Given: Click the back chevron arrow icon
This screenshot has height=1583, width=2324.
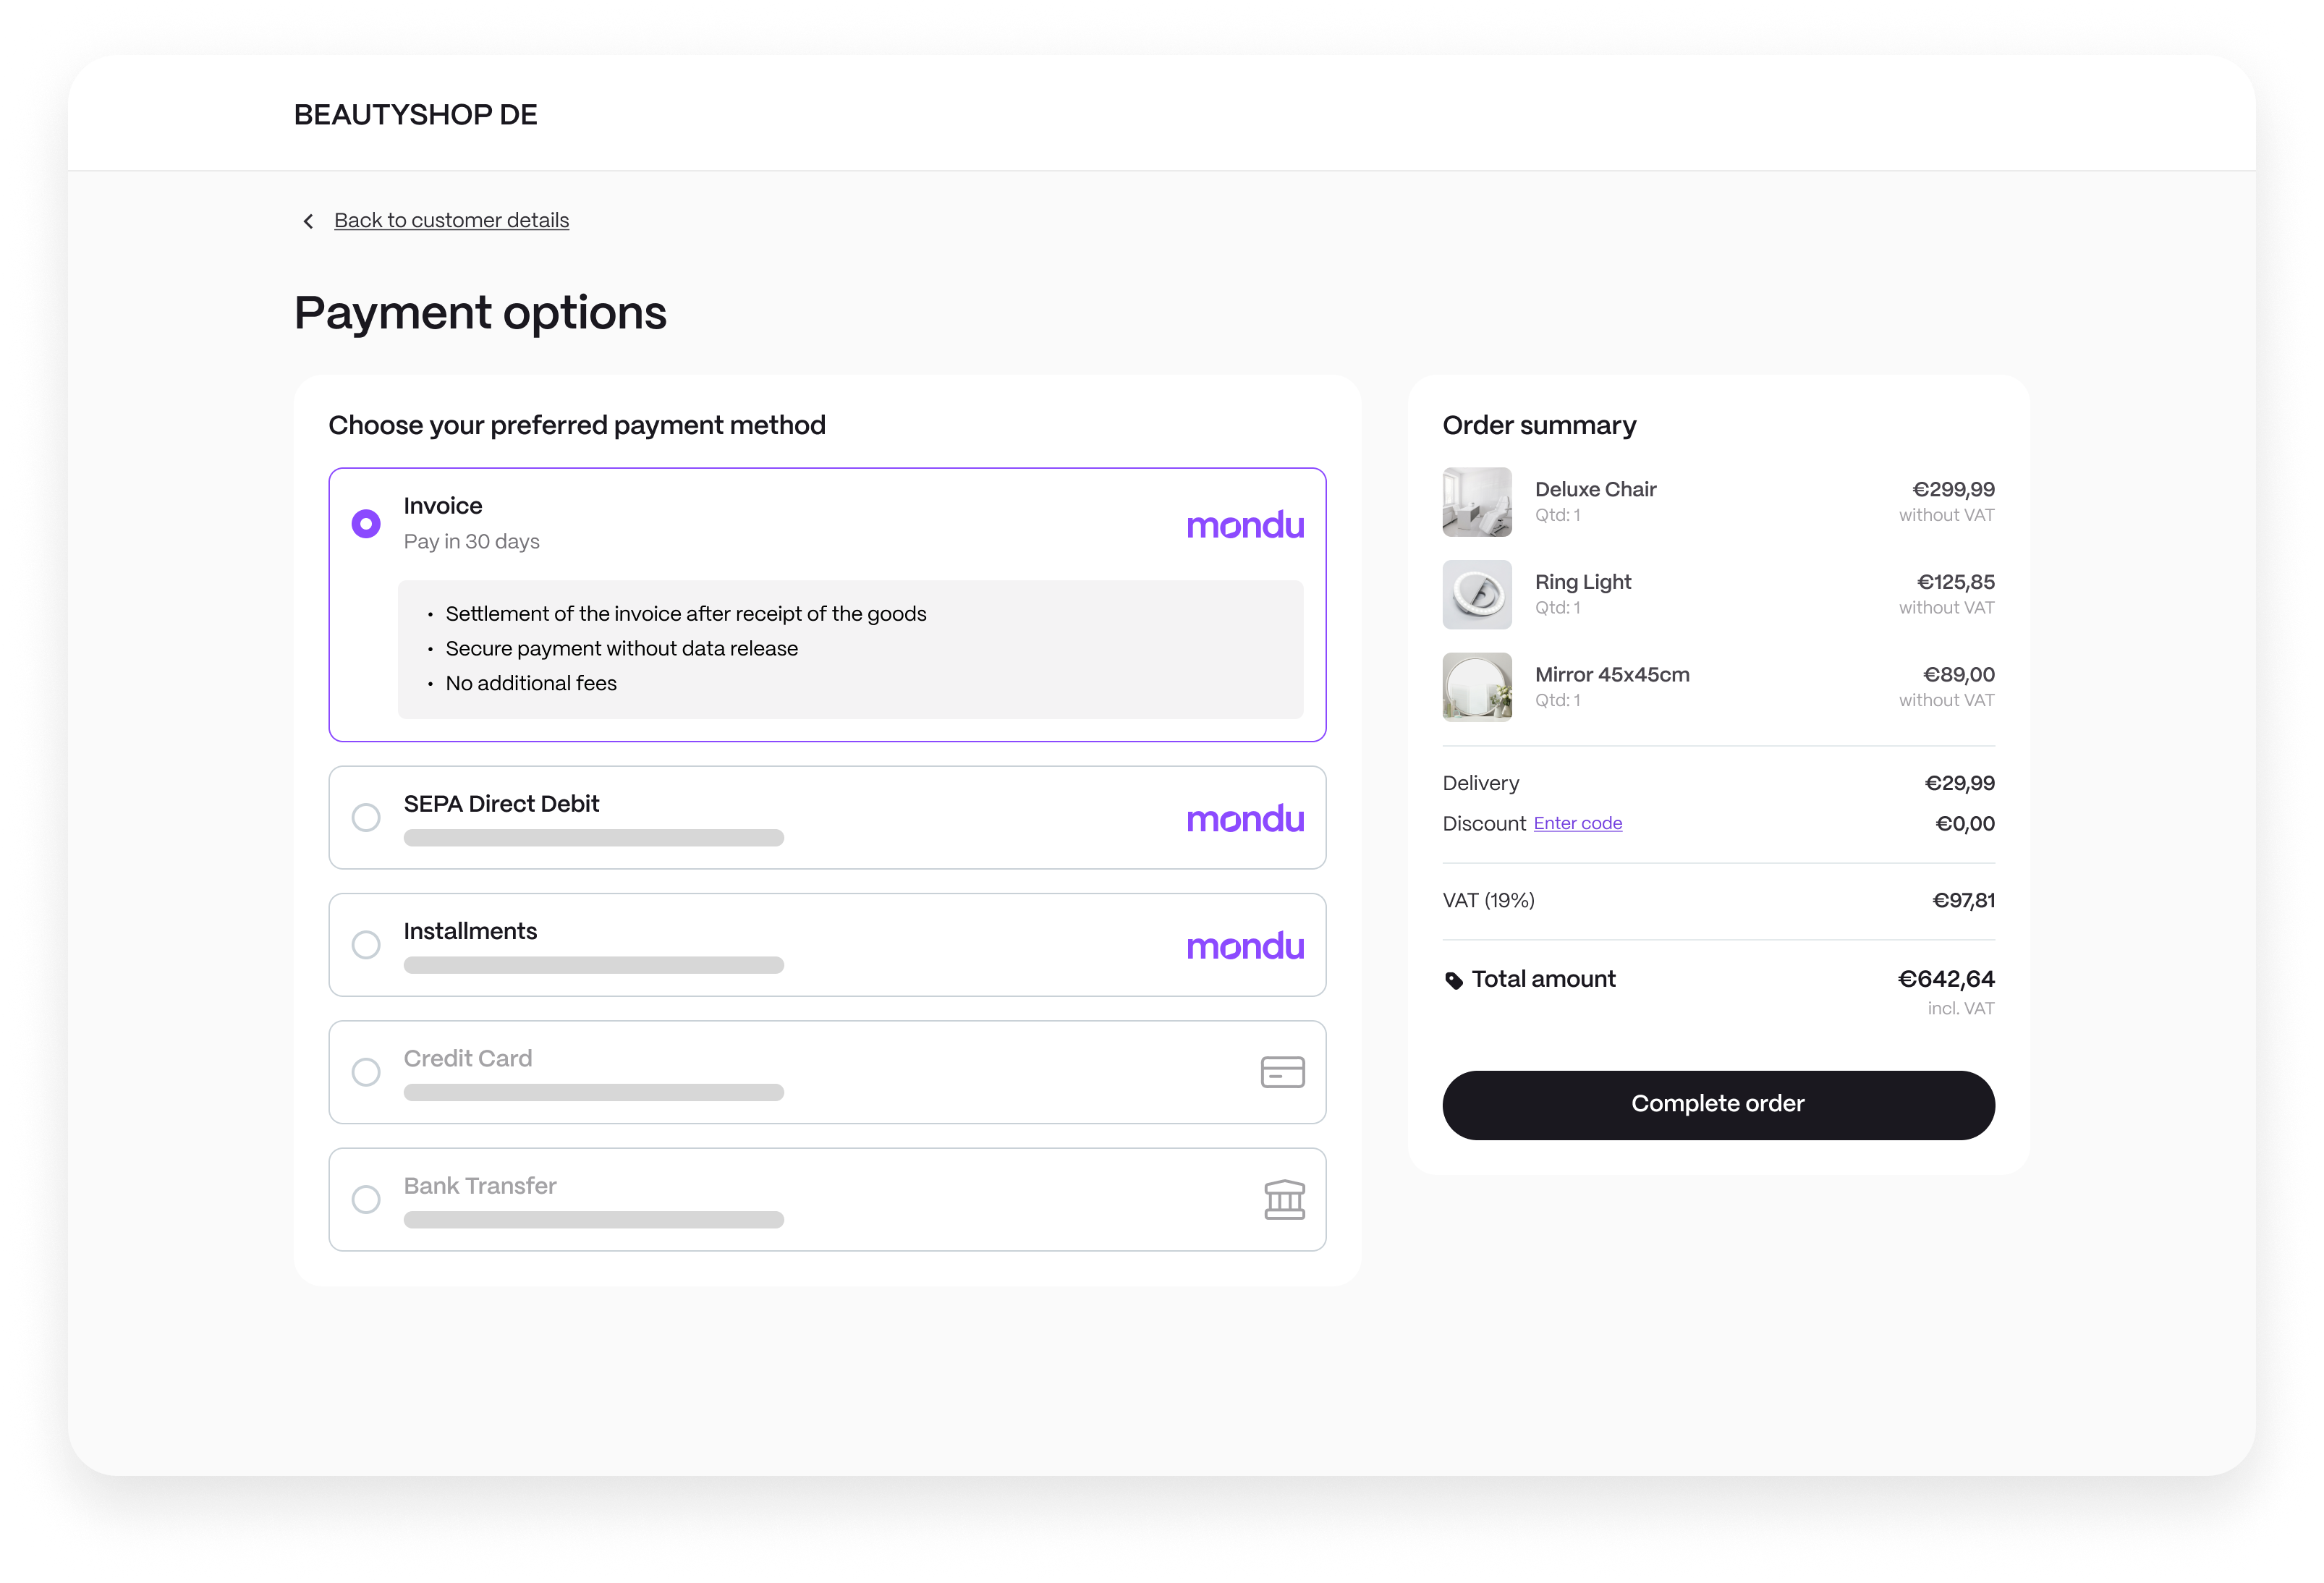Looking at the screenshot, I should tap(308, 221).
